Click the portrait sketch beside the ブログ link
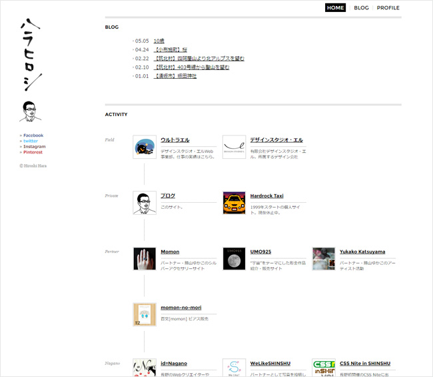Screen dimensions: 433x377 coord(145,203)
